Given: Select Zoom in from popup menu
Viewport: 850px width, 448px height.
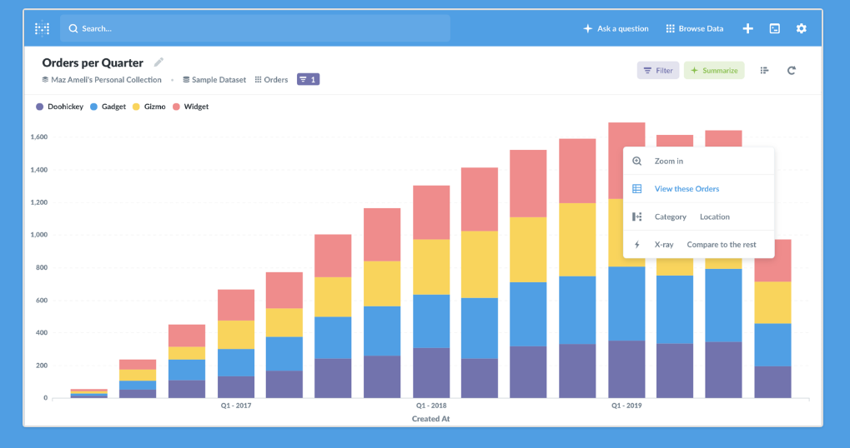Looking at the screenshot, I should [x=668, y=161].
